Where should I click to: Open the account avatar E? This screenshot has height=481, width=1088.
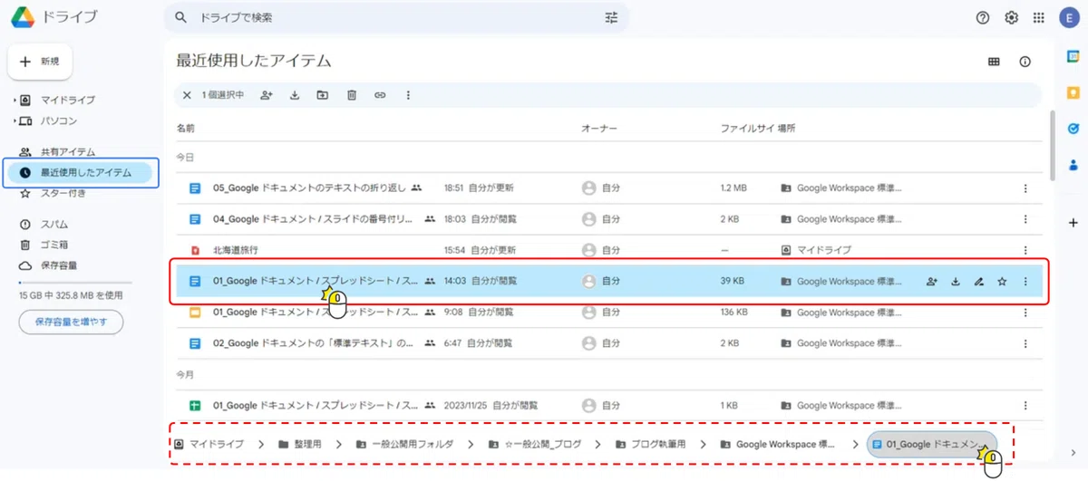(x=1070, y=17)
